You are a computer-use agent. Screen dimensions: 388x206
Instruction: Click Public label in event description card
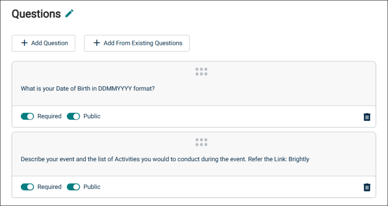click(92, 187)
